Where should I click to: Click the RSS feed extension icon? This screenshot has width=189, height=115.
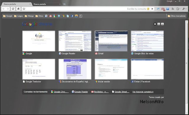click(173, 9)
